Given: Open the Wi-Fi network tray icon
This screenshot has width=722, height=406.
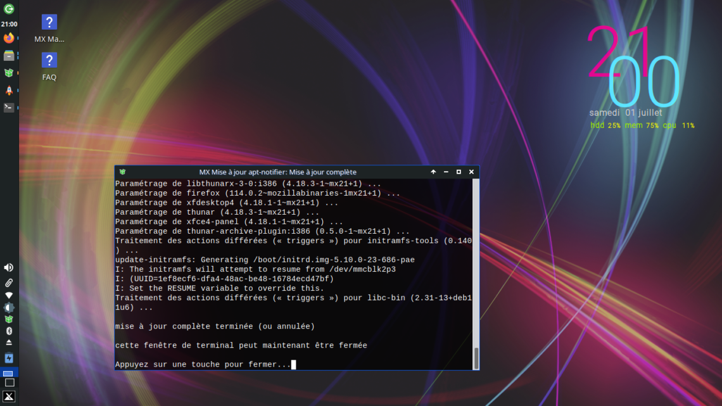Looking at the screenshot, I should 8,295.
